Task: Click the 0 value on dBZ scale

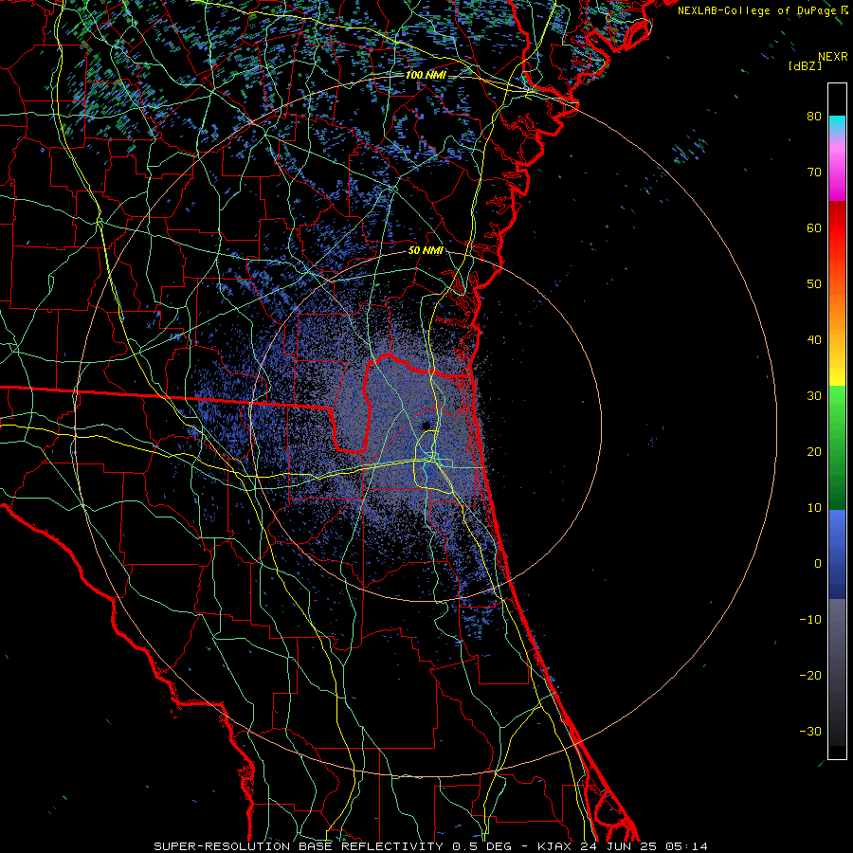Action: pos(818,564)
